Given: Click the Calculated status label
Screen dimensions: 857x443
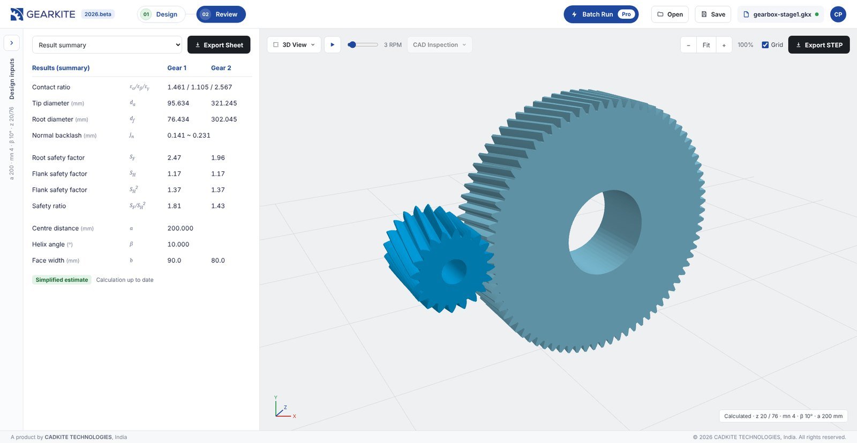Looking at the screenshot, I should click(783, 416).
